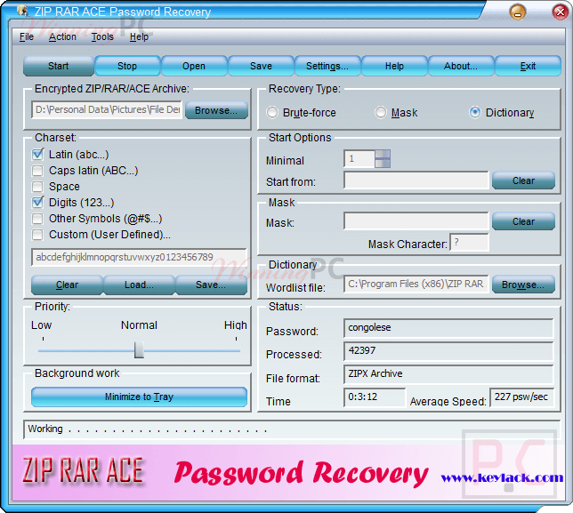
Task: Click the Mask Character field
Action: pos(469,243)
